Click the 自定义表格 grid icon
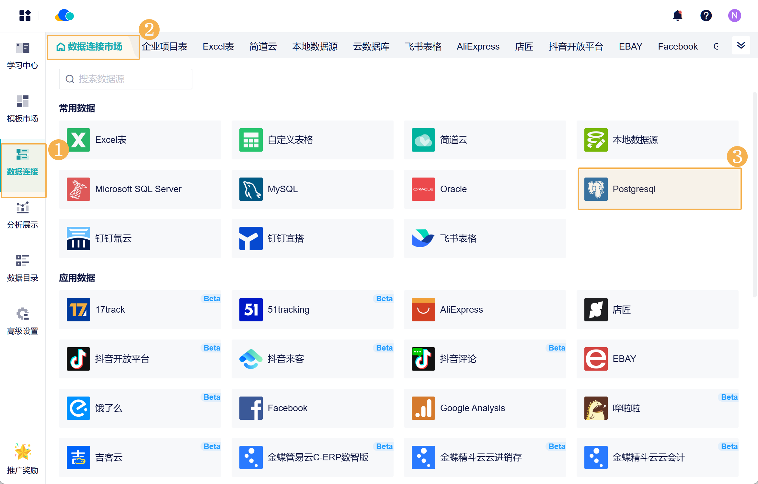This screenshot has height=484, width=758. 251,140
